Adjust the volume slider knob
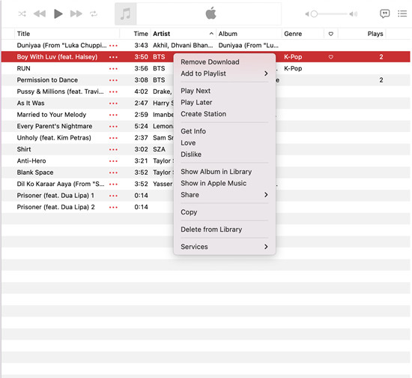This screenshot has width=412, height=378. pyautogui.click(x=314, y=14)
